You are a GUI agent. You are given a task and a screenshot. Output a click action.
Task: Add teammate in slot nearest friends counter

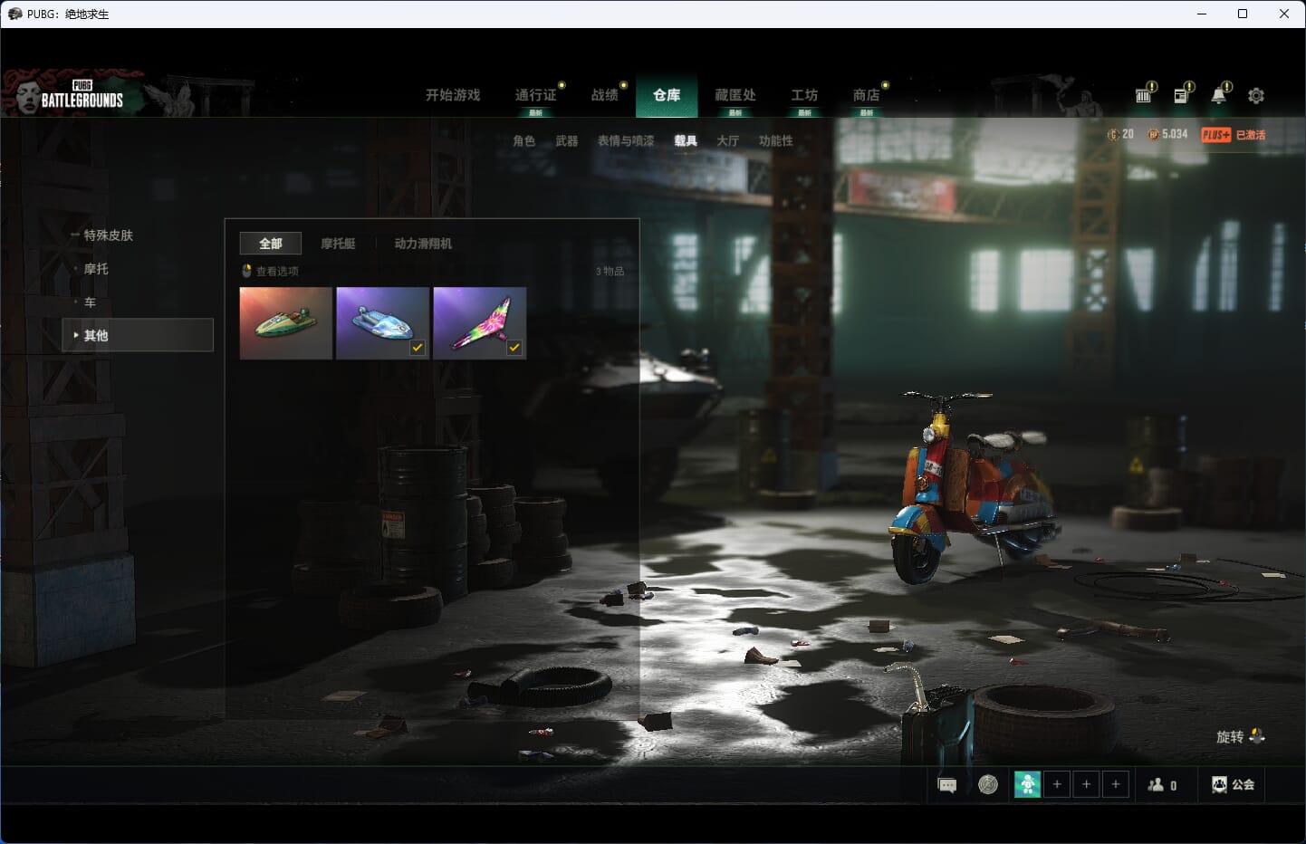click(1116, 784)
